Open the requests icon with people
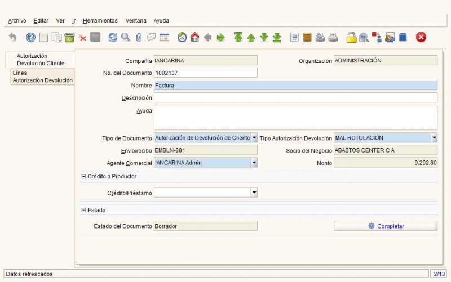This screenshot has height=282, width=451. (x=390, y=37)
